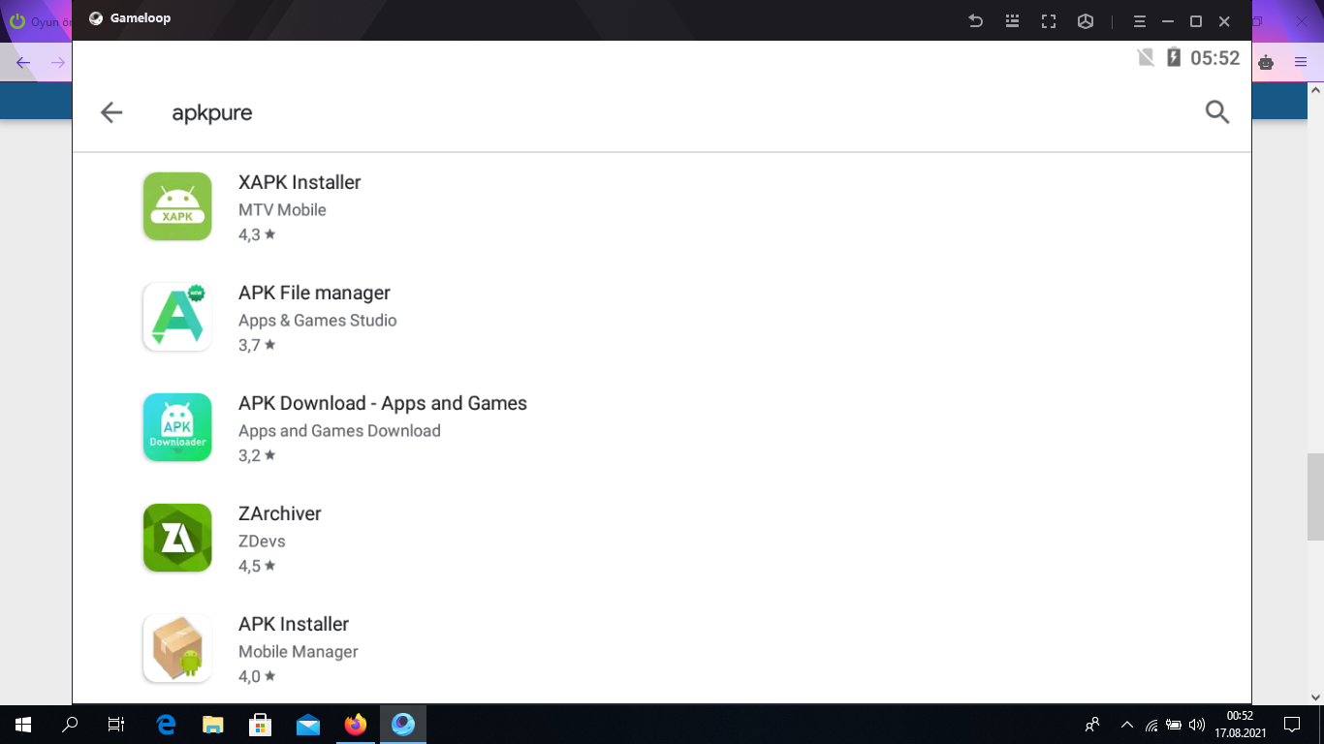Screen dimensions: 1324x744
Task: Click the restore button of the background browser window
Action: click(x=1259, y=20)
